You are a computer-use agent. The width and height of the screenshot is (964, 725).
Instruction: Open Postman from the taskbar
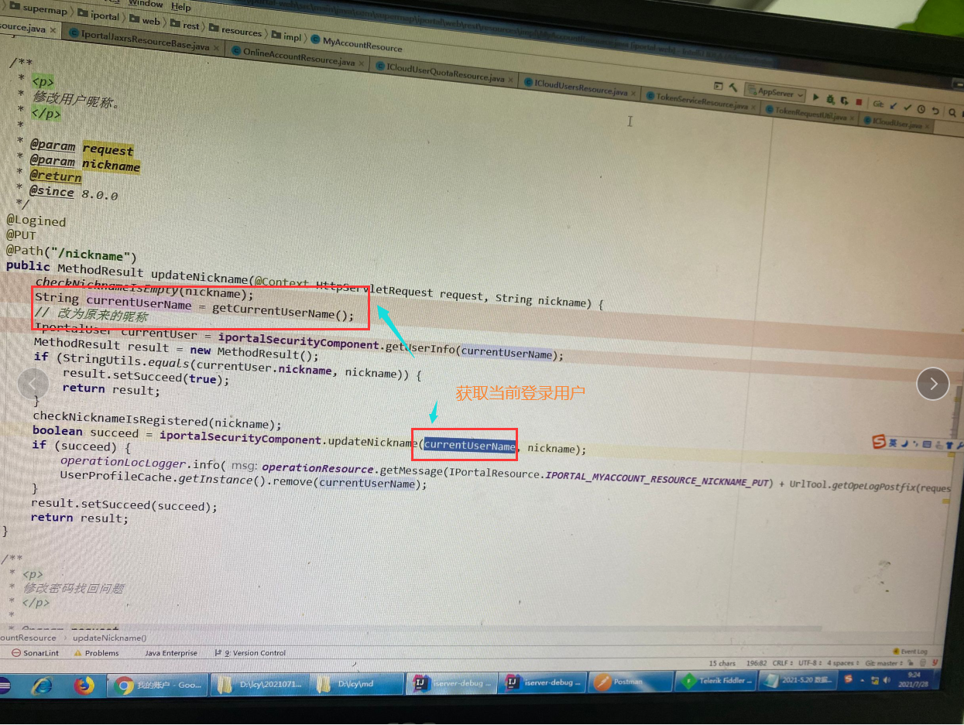pos(627,682)
